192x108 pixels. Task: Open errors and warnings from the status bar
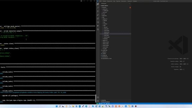[108, 103]
